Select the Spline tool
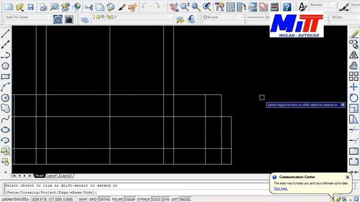Image resolution: width=360 pixels, height=202 pixels. [5, 119]
